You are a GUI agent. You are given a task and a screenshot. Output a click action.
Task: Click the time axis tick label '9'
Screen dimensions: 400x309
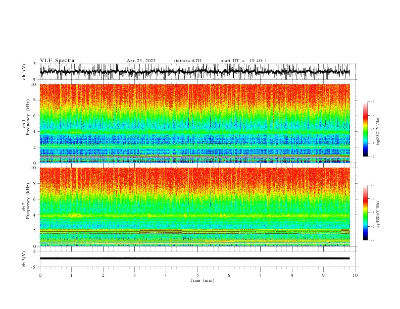pyautogui.click(x=323, y=275)
